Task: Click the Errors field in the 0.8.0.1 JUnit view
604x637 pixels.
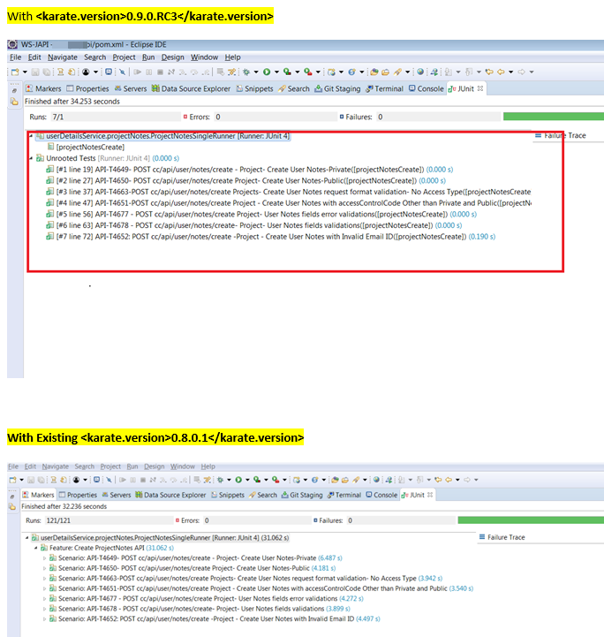Action: pyautogui.click(x=257, y=520)
